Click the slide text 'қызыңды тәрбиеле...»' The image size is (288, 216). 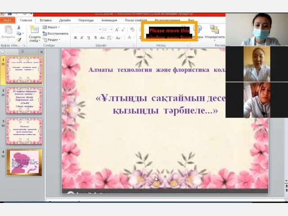point(165,110)
